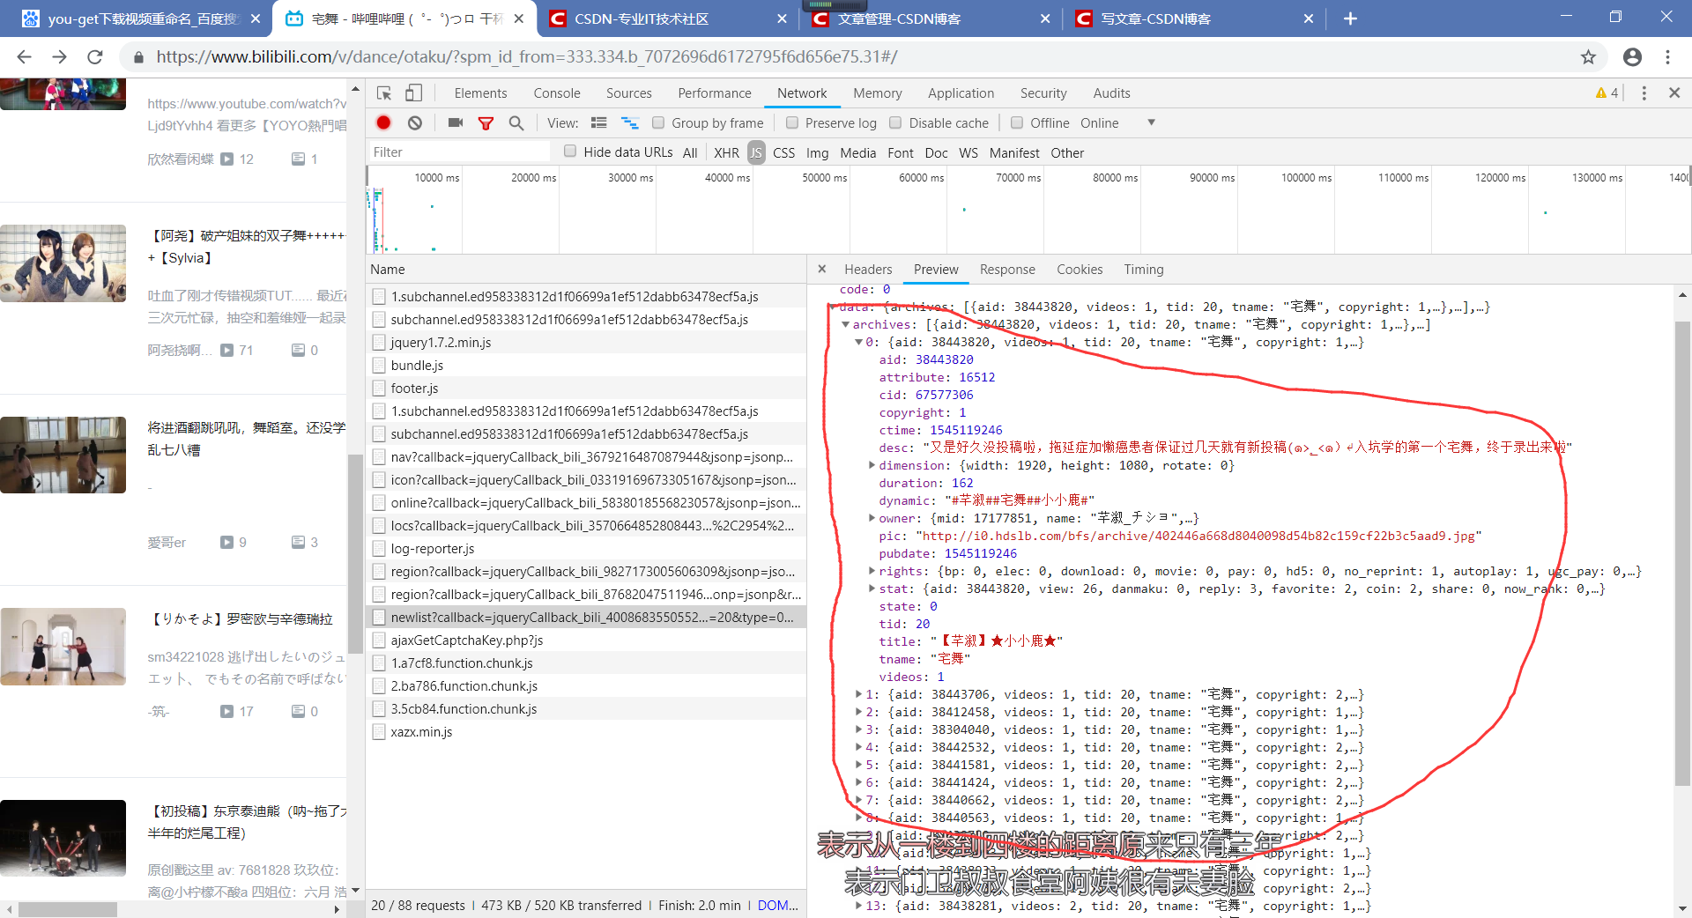1692x918 pixels.
Task: Reload the bilibili page
Action: click(x=95, y=56)
